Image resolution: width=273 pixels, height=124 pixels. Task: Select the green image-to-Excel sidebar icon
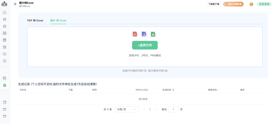(x=5, y=85)
